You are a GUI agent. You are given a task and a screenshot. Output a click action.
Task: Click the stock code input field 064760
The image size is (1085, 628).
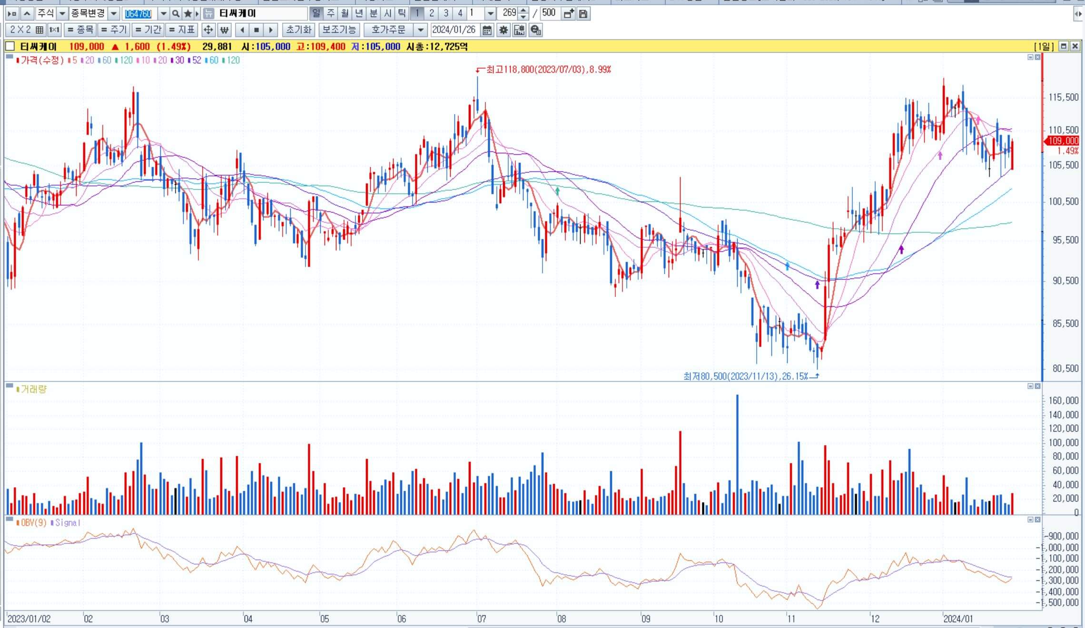[x=138, y=14]
